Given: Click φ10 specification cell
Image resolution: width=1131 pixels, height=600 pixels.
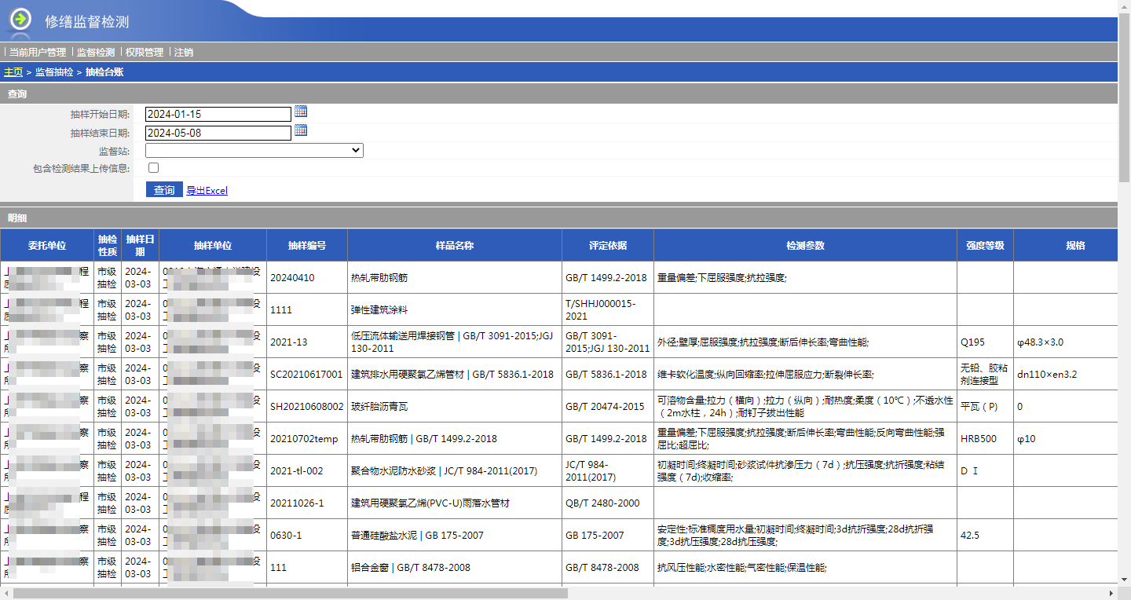Looking at the screenshot, I should click(1066, 438).
